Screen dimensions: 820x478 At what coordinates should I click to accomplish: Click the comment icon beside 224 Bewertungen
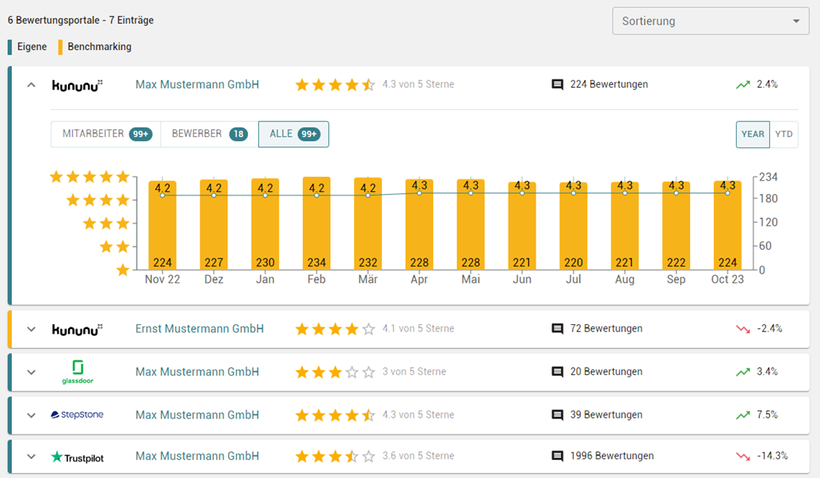pyautogui.click(x=557, y=85)
